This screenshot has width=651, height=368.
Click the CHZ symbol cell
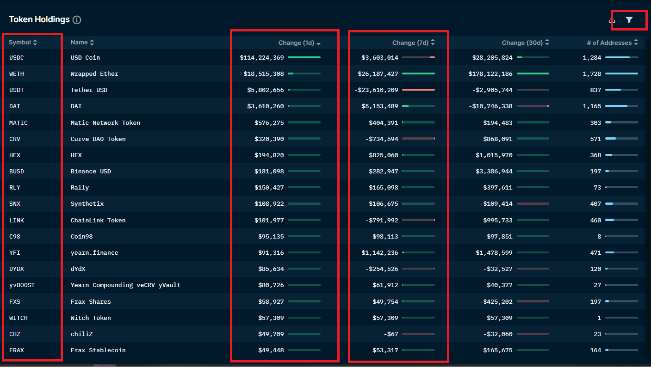pyautogui.click(x=15, y=334)
